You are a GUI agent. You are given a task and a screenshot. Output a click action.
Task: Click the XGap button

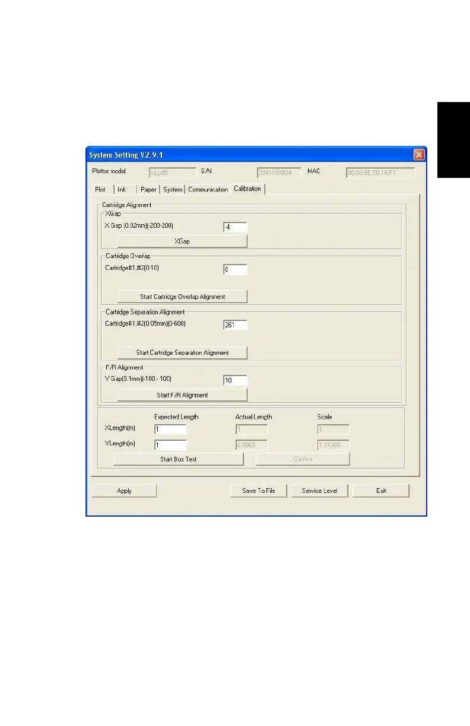(x=182, y=241)
